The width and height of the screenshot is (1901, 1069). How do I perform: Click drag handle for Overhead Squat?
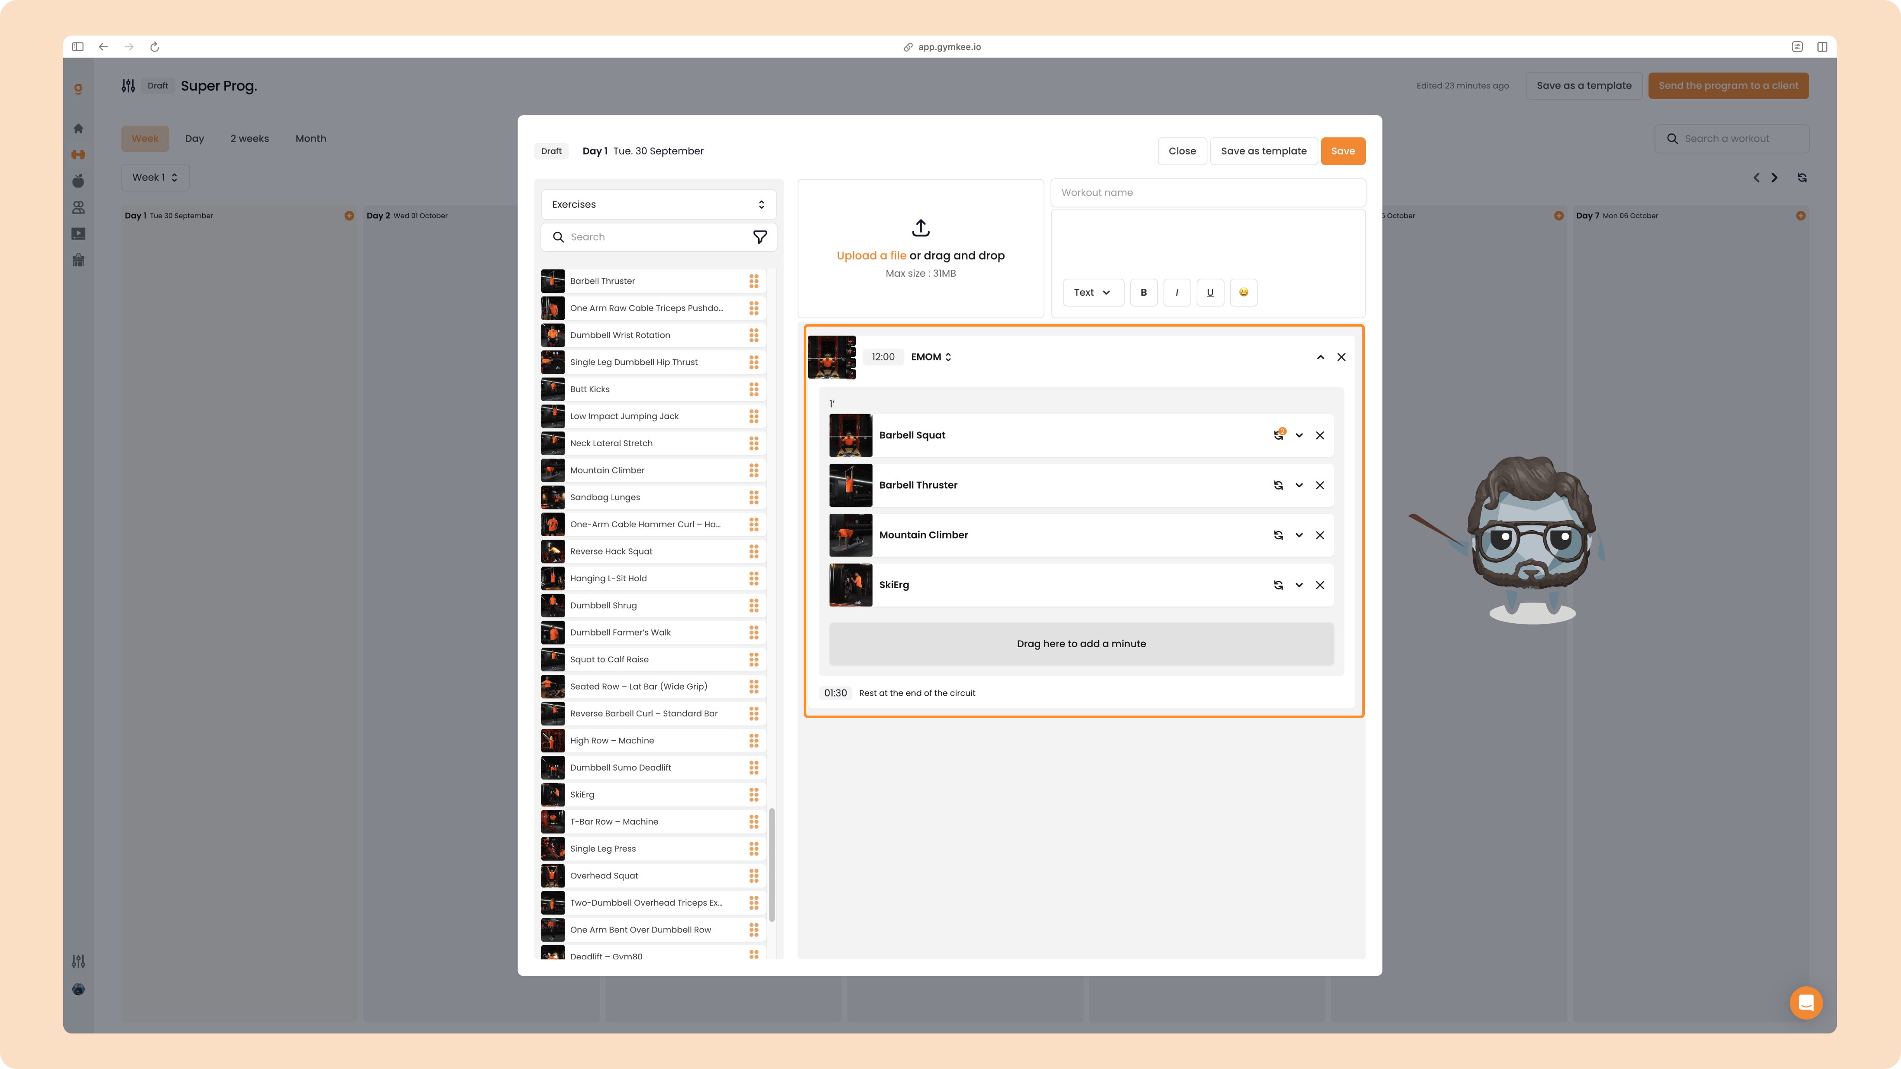(x=753, y=875)
